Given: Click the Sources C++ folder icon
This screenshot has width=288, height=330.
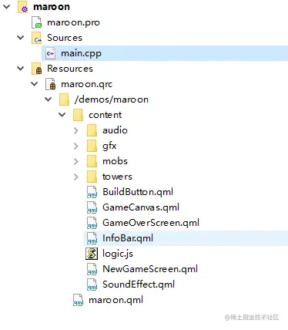Looking at the screenshot, I should (x=36, y=38).
